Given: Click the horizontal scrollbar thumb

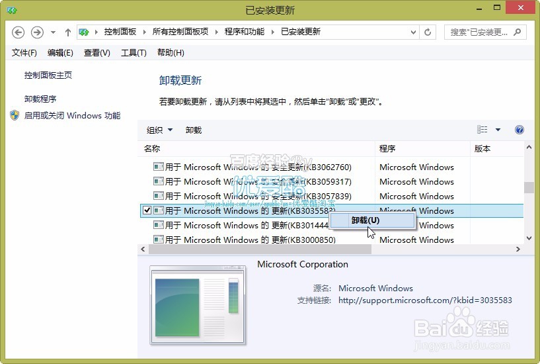Looking at the screenshot, I should 260,249.
